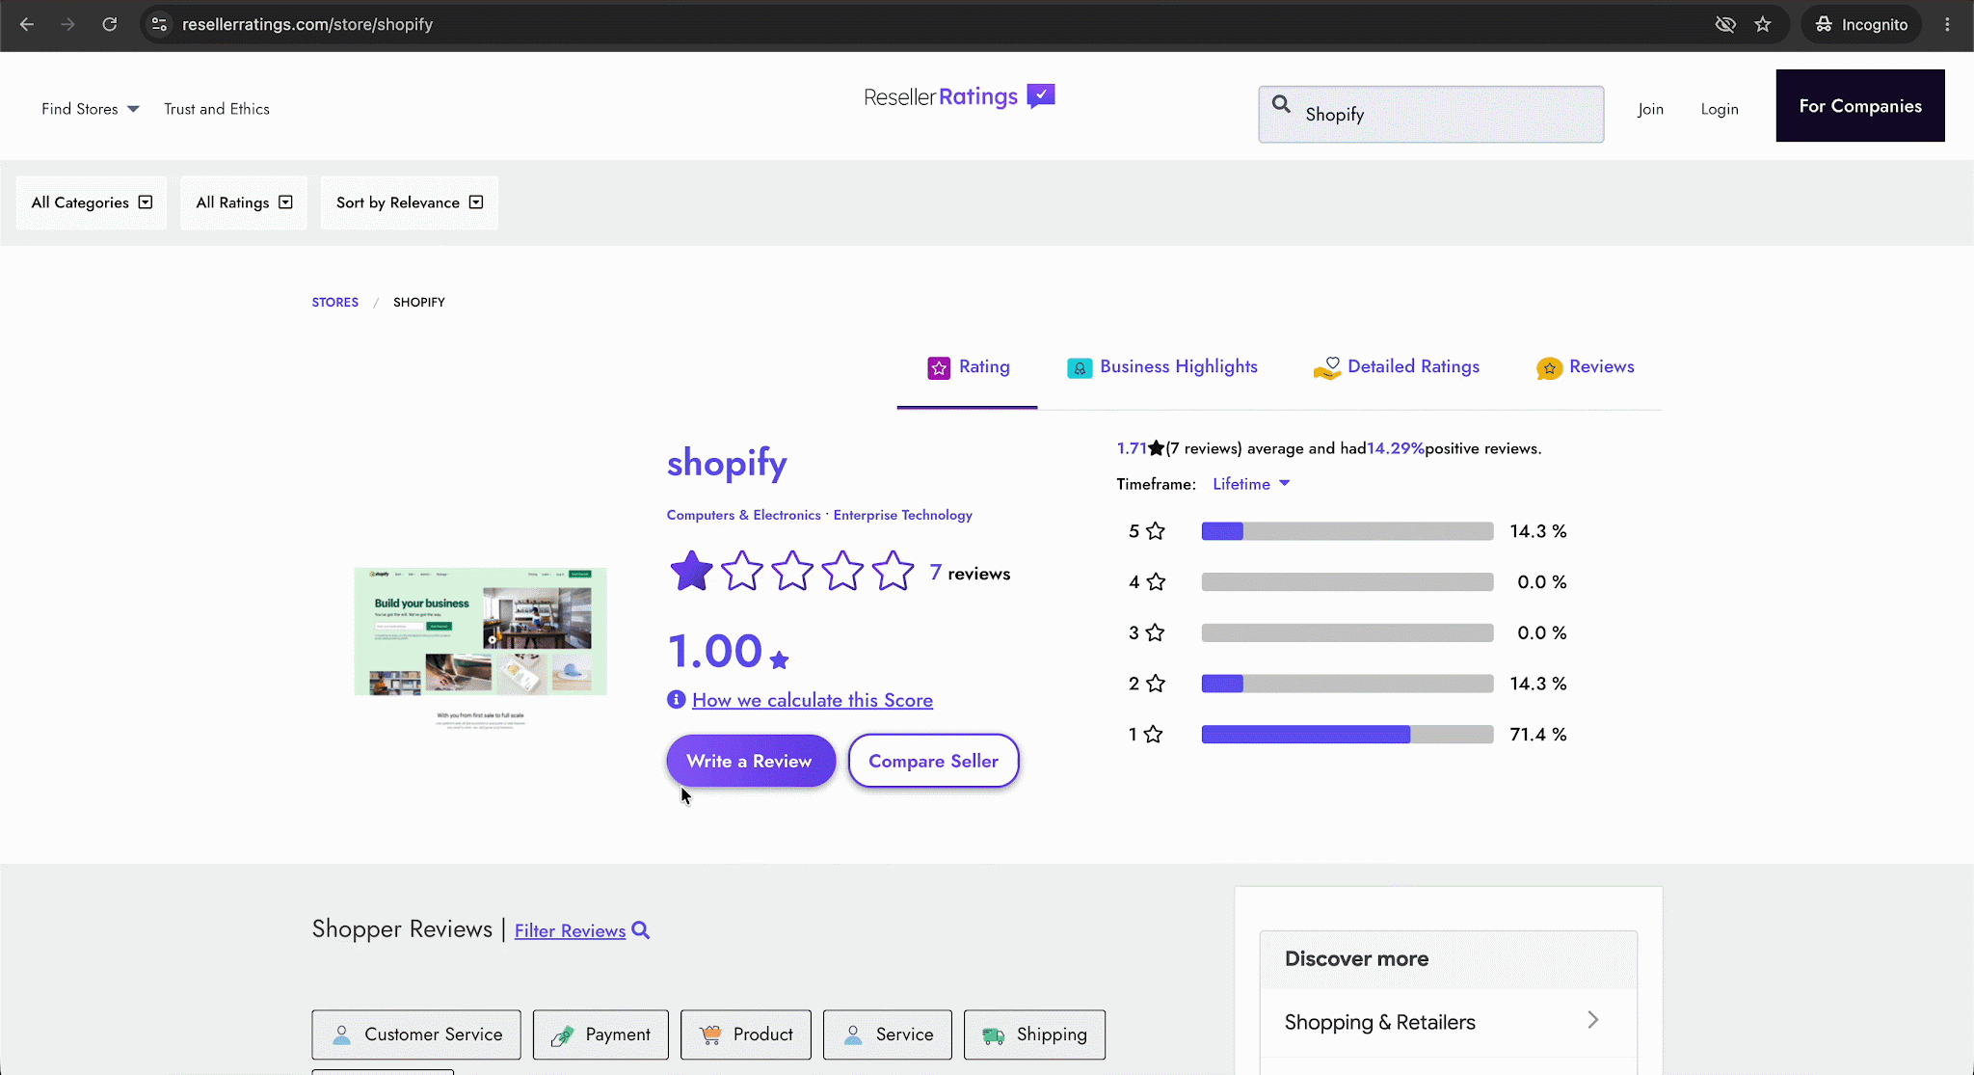Click the Shopify search input field
This screenshot has height=1075, width=1974.
[x=1431, y=114]
